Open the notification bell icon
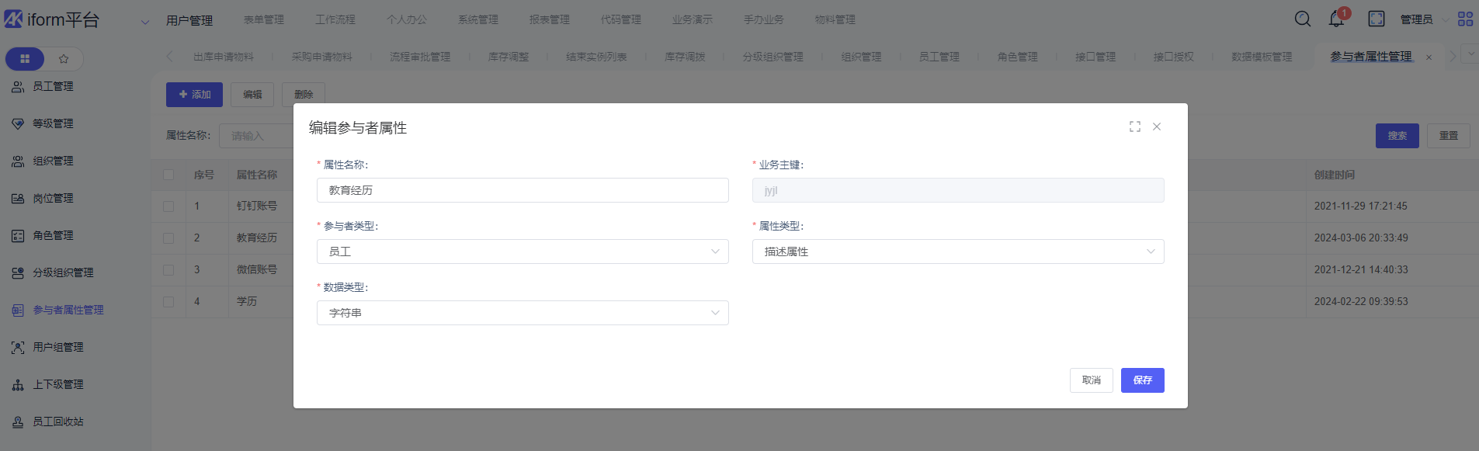This screenshot has height=451, width=1479. 1336,19
